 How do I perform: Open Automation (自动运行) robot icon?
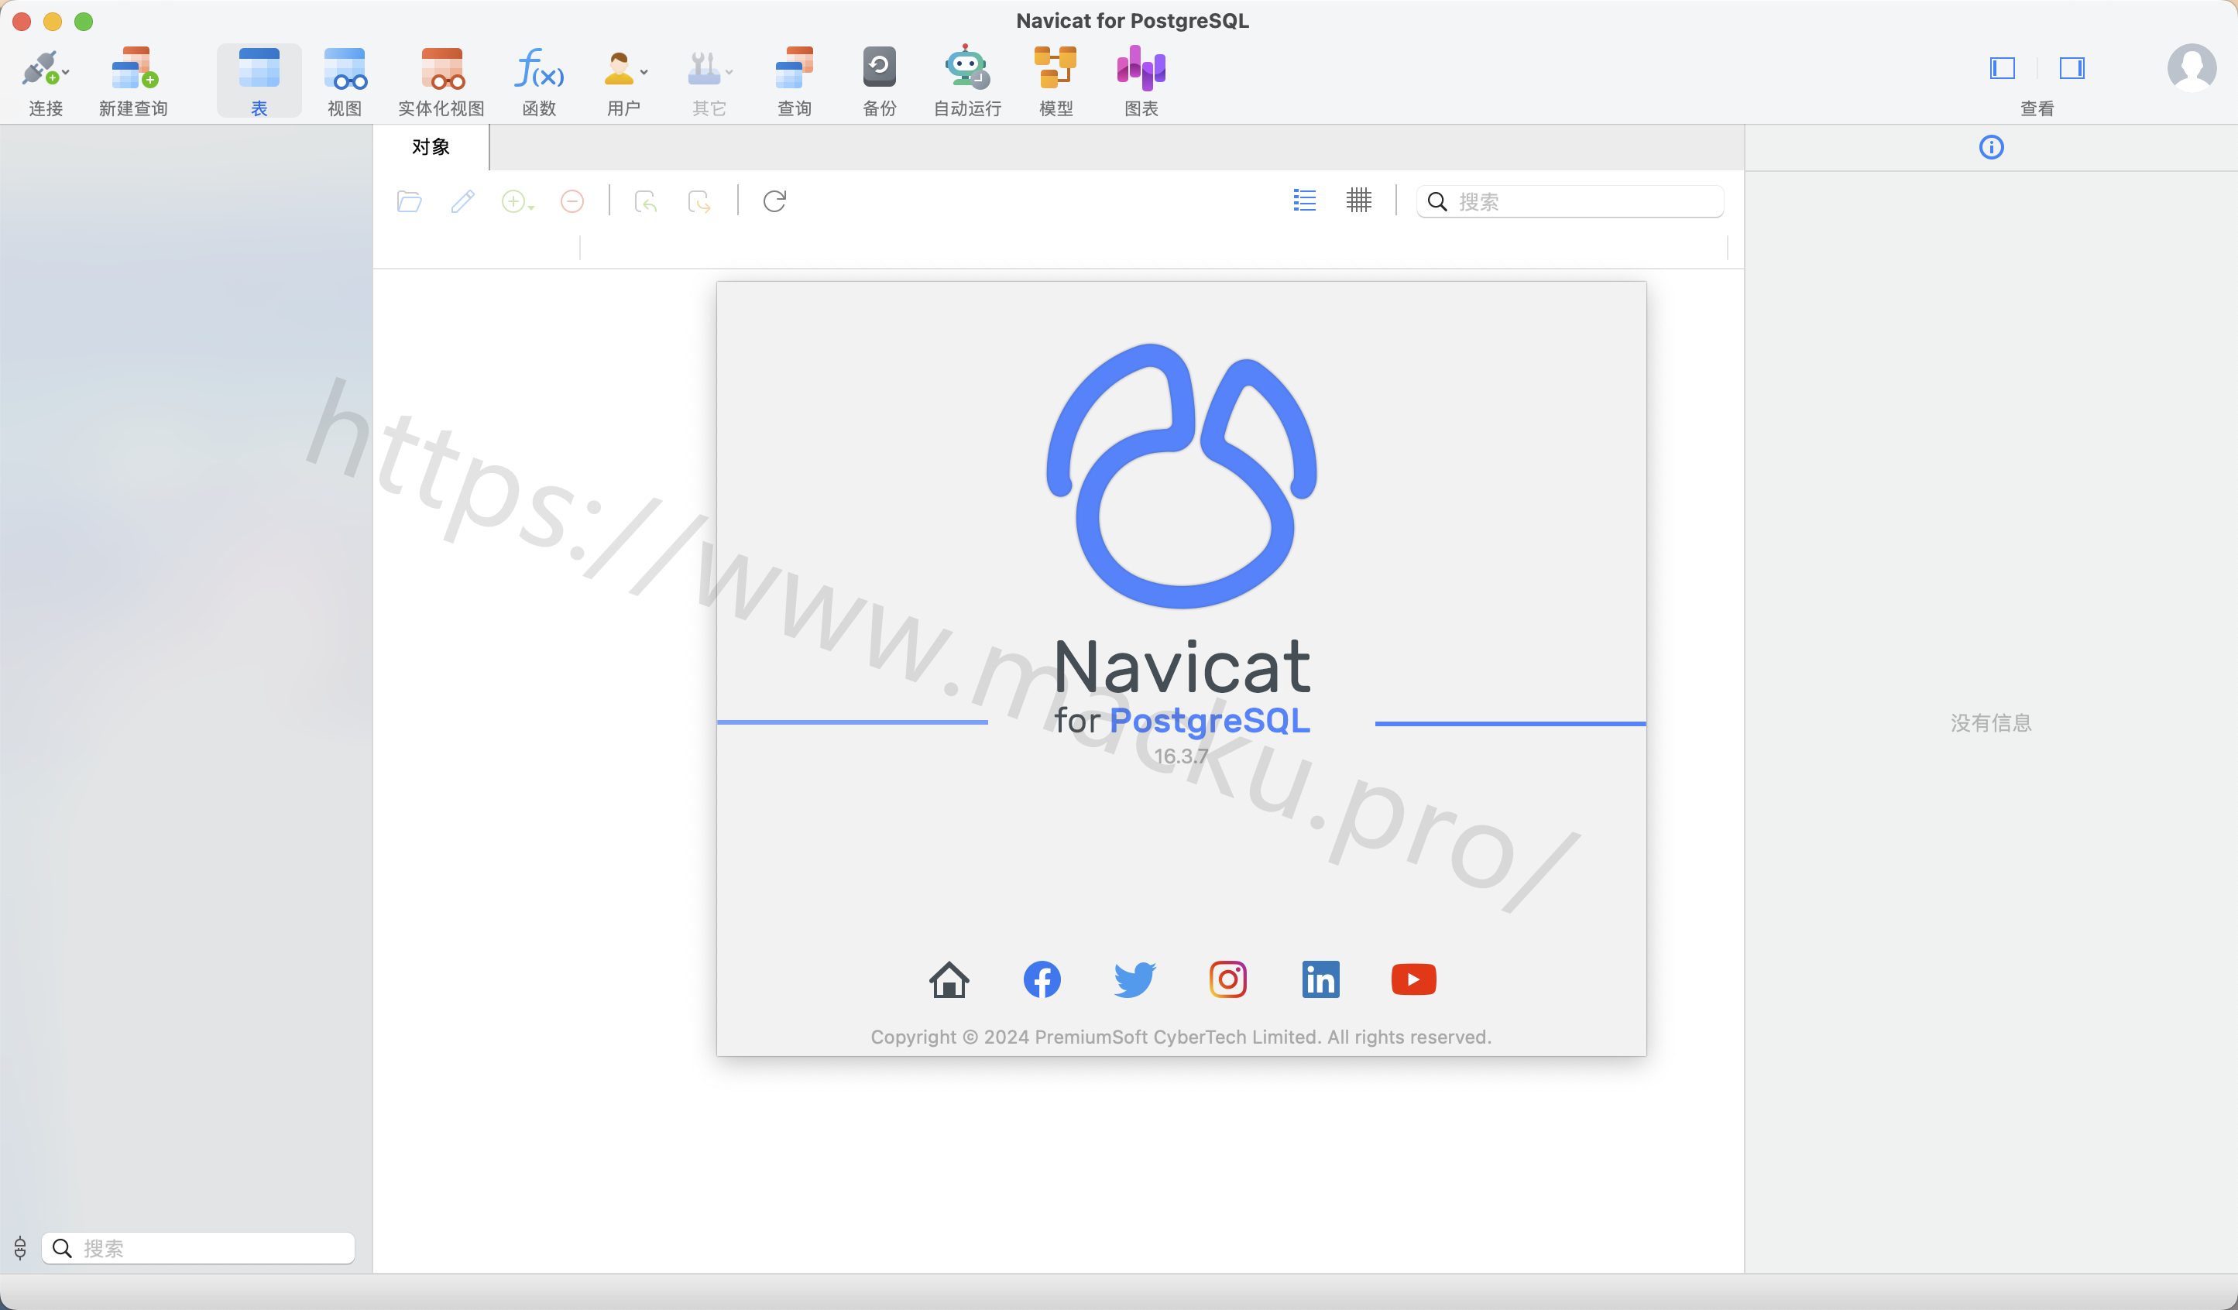pyautogui.click(x=966, y=67)
